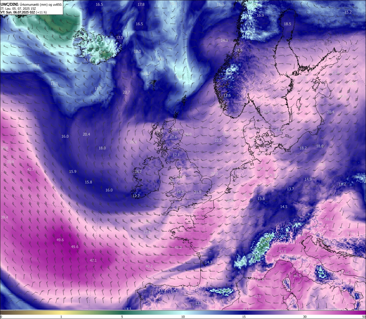Select the 46.5 value near Corsica

tap(297, 276)
